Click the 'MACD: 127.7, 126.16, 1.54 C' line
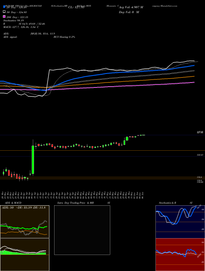The width and height of the screenshot is (205, 271). tap(21, 27)
